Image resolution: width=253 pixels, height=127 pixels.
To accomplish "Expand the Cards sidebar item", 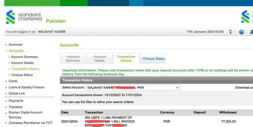I will 13,81.
